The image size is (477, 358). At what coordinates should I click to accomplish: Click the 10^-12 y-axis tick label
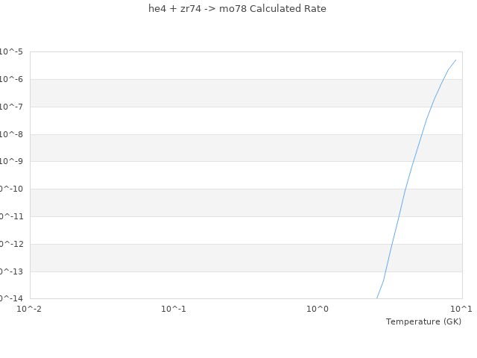(12, 244)
